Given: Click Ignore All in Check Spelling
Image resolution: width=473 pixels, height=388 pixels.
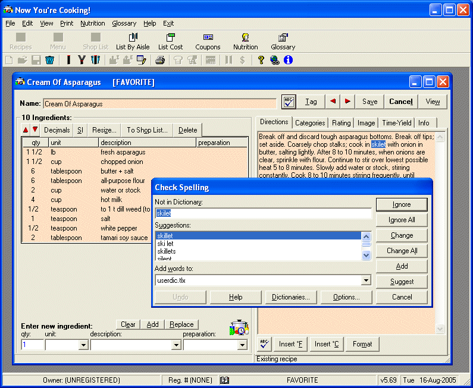Looking at the screenshot, I should pyautogui.click(x=402, y=220).
